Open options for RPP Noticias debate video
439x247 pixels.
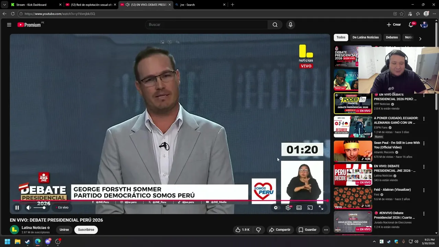[x=424, y=96]
